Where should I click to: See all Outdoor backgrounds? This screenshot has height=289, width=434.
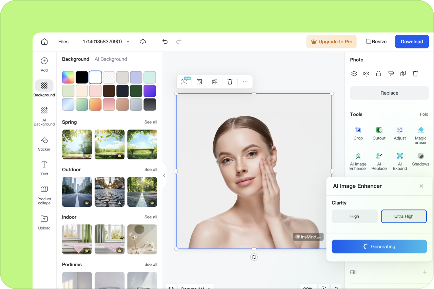(x=151, y=170)
